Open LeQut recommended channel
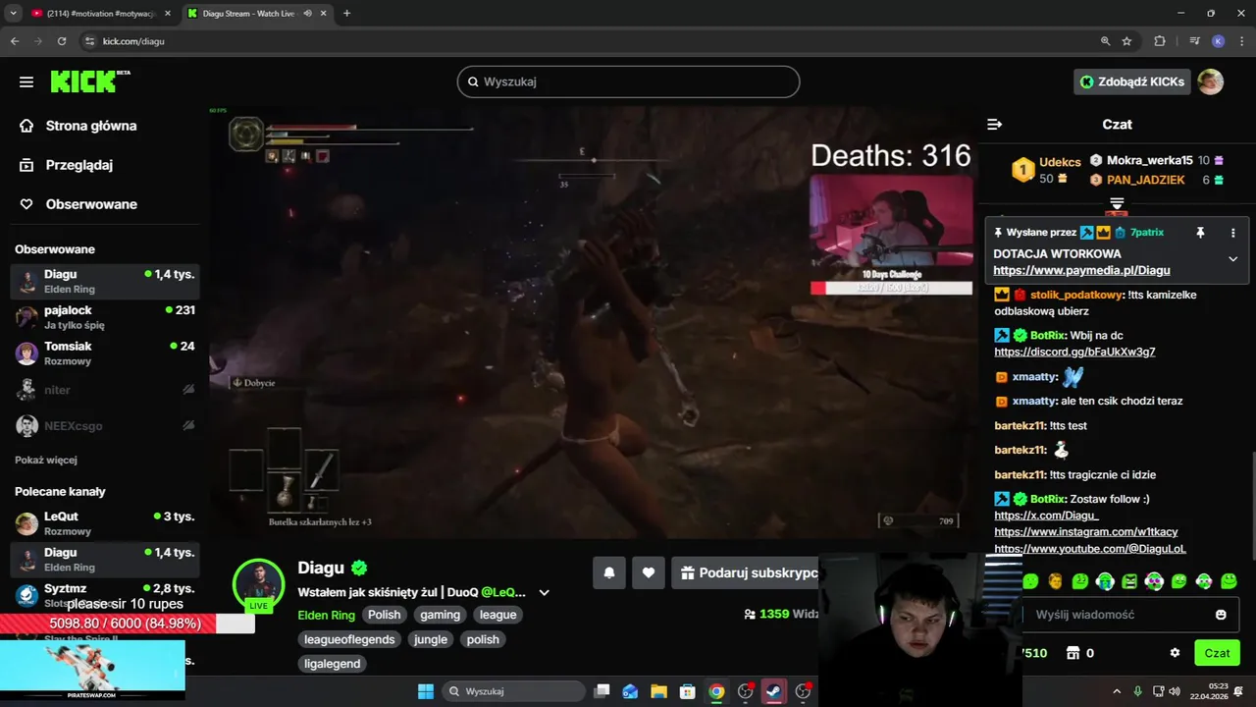The image size is (1256, 707). [x=105, y=523]
